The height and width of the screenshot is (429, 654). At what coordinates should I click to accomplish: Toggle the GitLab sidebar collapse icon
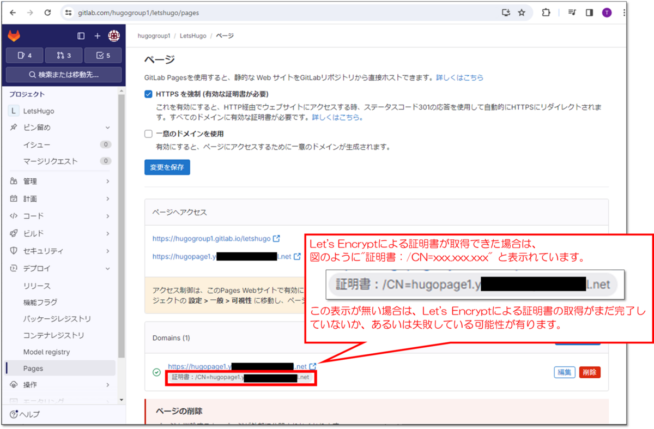tap(81, 36)
